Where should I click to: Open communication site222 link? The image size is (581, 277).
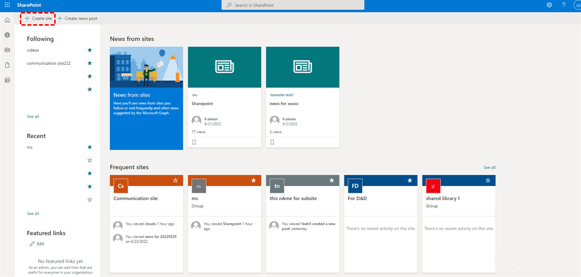coord(49,63)
